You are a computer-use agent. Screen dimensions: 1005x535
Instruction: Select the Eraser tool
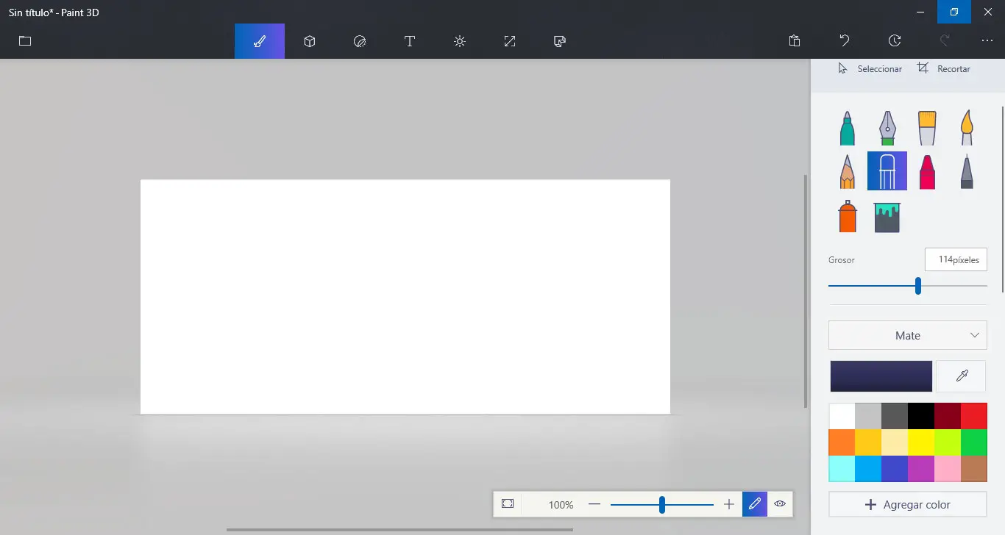click(887, 171)
